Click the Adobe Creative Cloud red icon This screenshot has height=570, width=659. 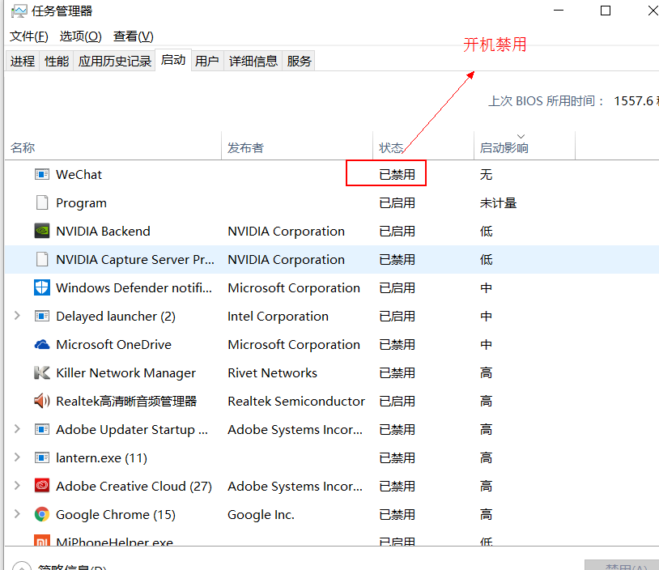(x=41, y=486)
